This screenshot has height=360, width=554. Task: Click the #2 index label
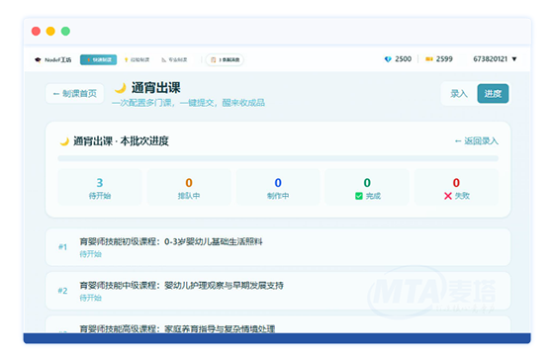[x=63, y=291]
